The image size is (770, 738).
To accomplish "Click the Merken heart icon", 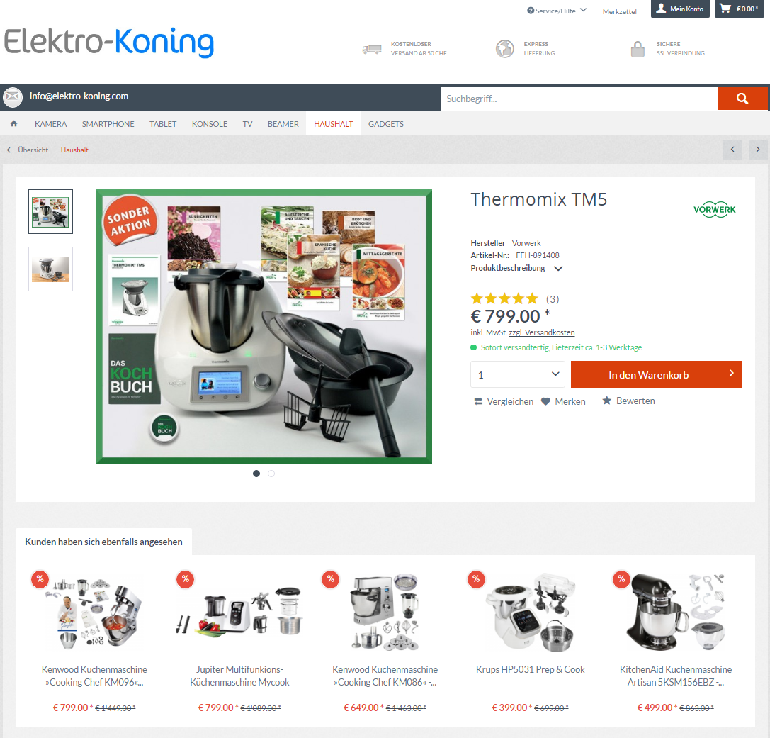I will (545, 401).
